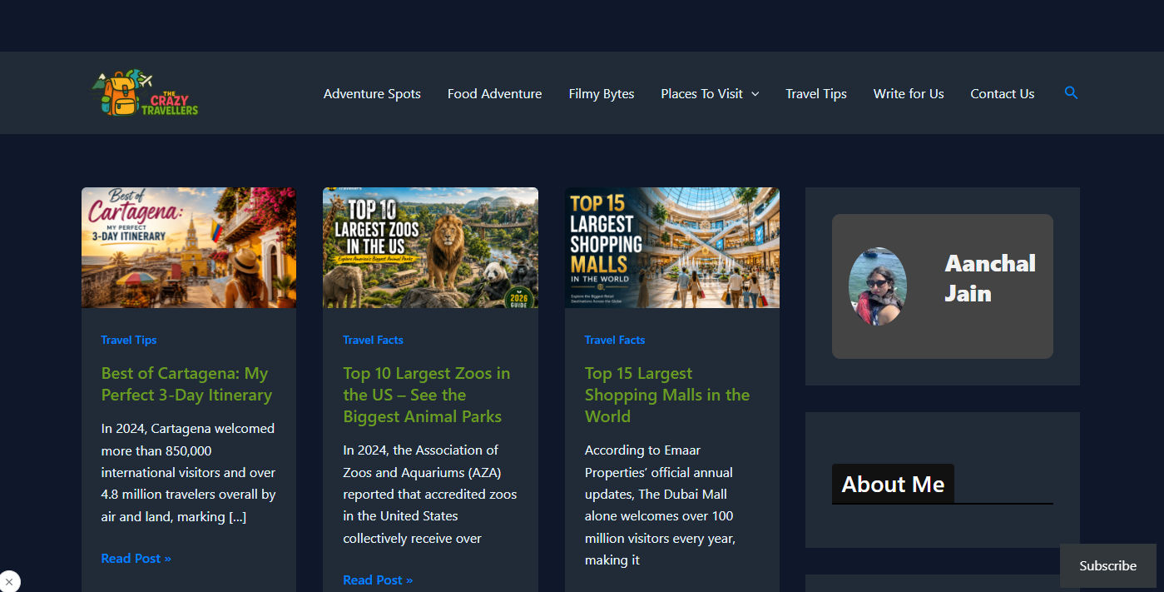
Task: Click Read Post under Zoos excerpt
Action: 378,580
